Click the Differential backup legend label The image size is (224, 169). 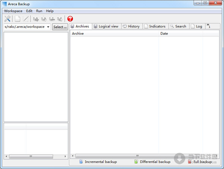155,162
